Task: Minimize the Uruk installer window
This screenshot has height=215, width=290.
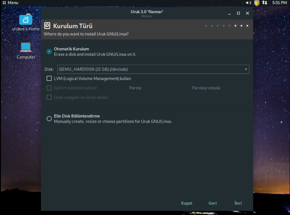Action: (x=229, y=13)
